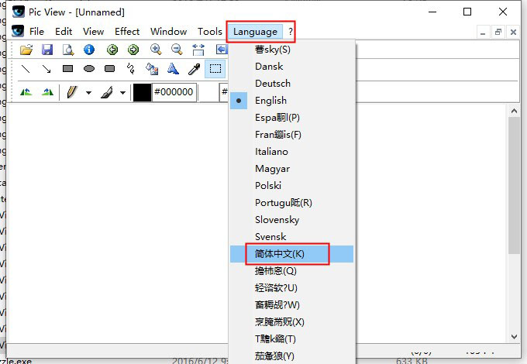The width and height of the screenshot is (527, 364).
Task: Open the Window menu
Action: click(168, 32)
